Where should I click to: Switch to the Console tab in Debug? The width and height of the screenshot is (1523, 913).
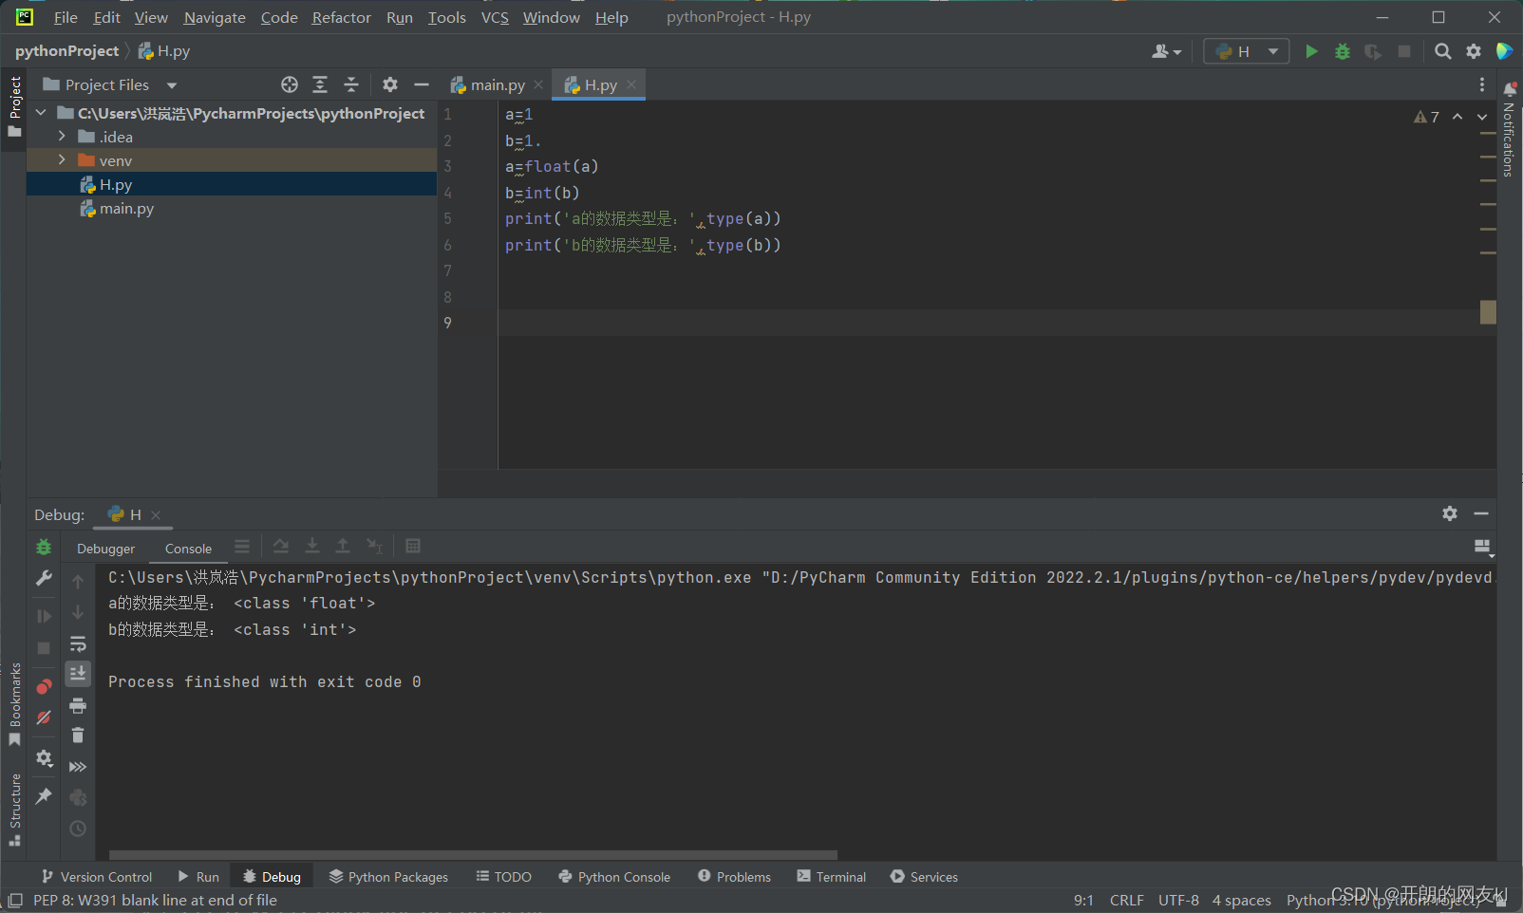pos(188,549)
